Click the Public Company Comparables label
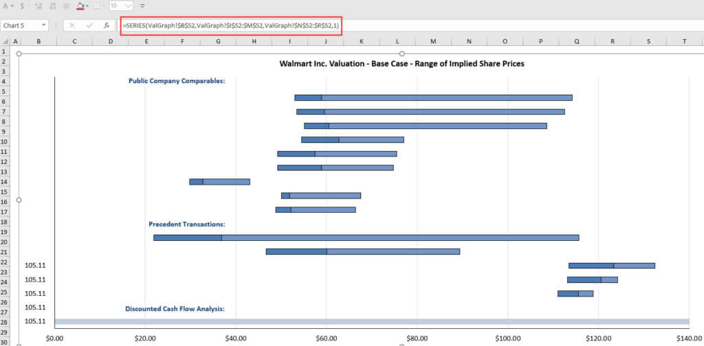 tap(177, 81)
